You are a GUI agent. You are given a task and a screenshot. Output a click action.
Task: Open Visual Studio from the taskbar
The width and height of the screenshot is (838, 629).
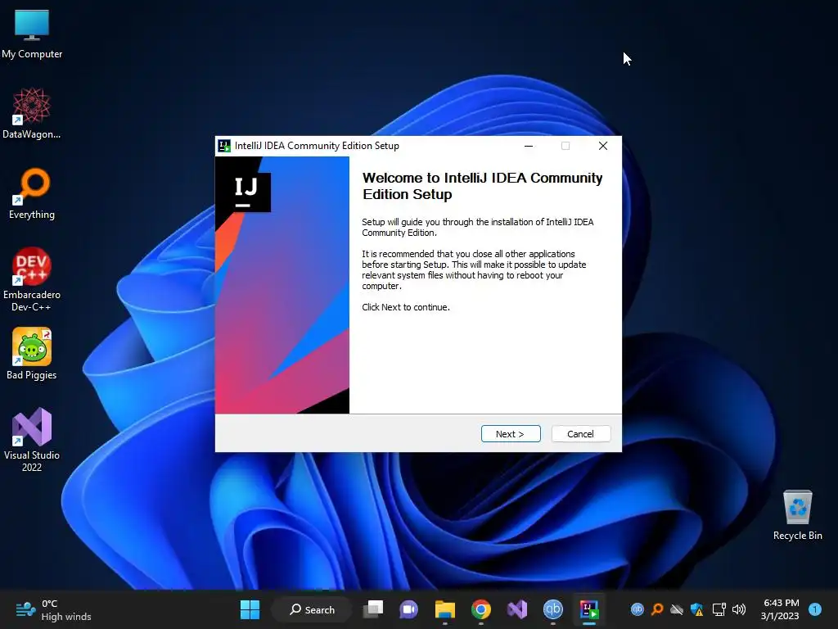[517, 609]
